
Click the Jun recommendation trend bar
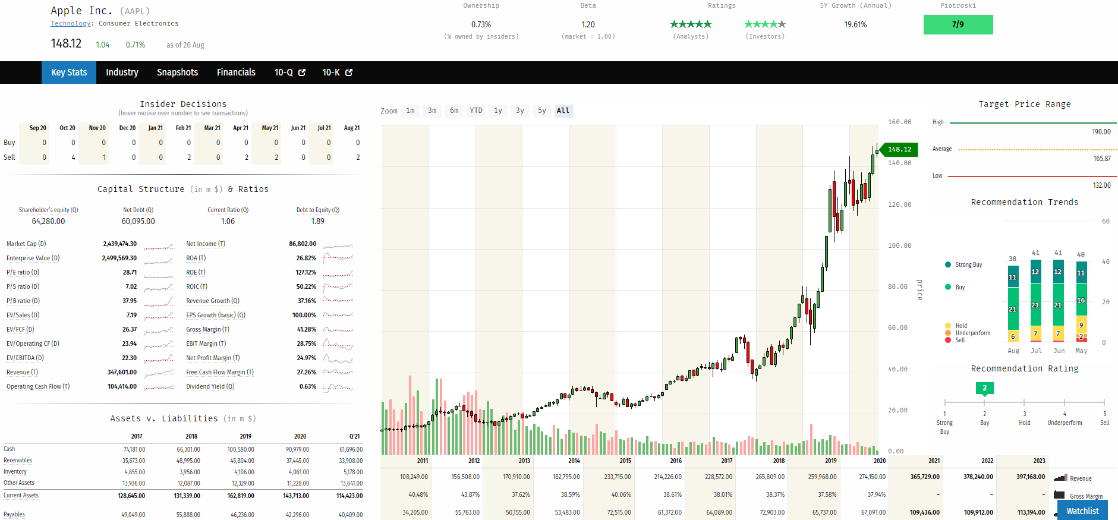pos(1059,301)
